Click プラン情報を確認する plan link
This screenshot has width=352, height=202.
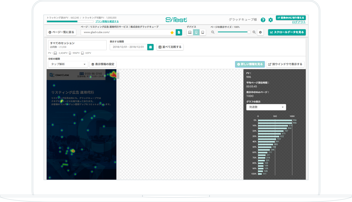(107, 22)
